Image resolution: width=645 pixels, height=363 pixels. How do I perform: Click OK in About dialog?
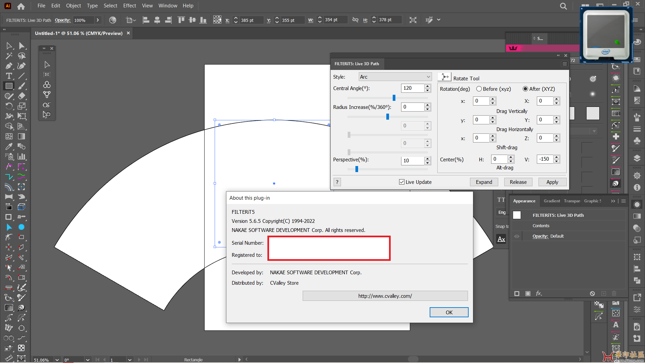tap(449, 312)
